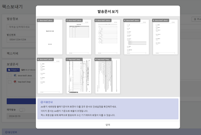Expand the 팩스커버 section

(x=13, y=53)
